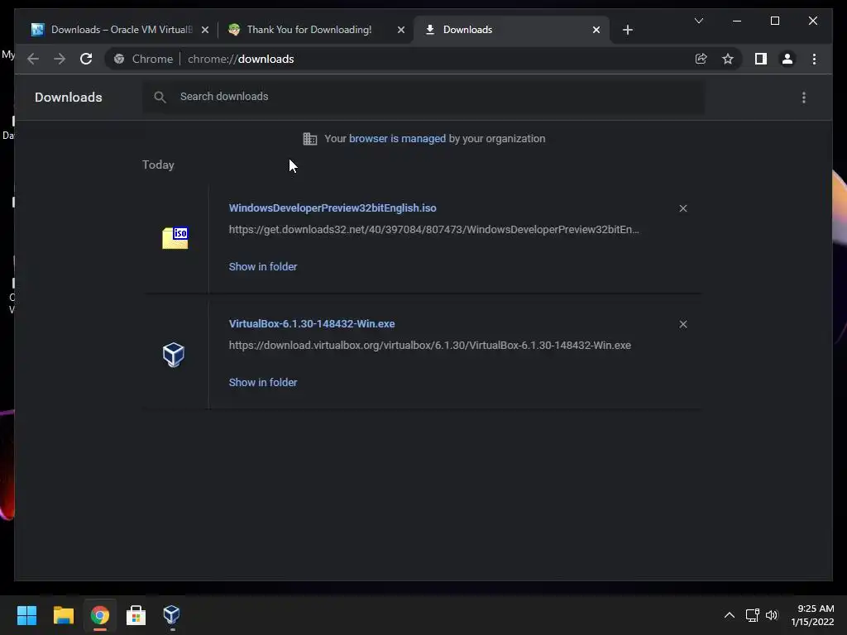The image size is (847, 635).
Task: Open the Windows Start menu
Action: pos(26,615)
